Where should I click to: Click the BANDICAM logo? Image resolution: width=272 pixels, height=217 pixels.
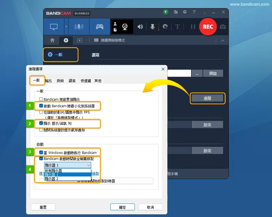tap(58, 13)
